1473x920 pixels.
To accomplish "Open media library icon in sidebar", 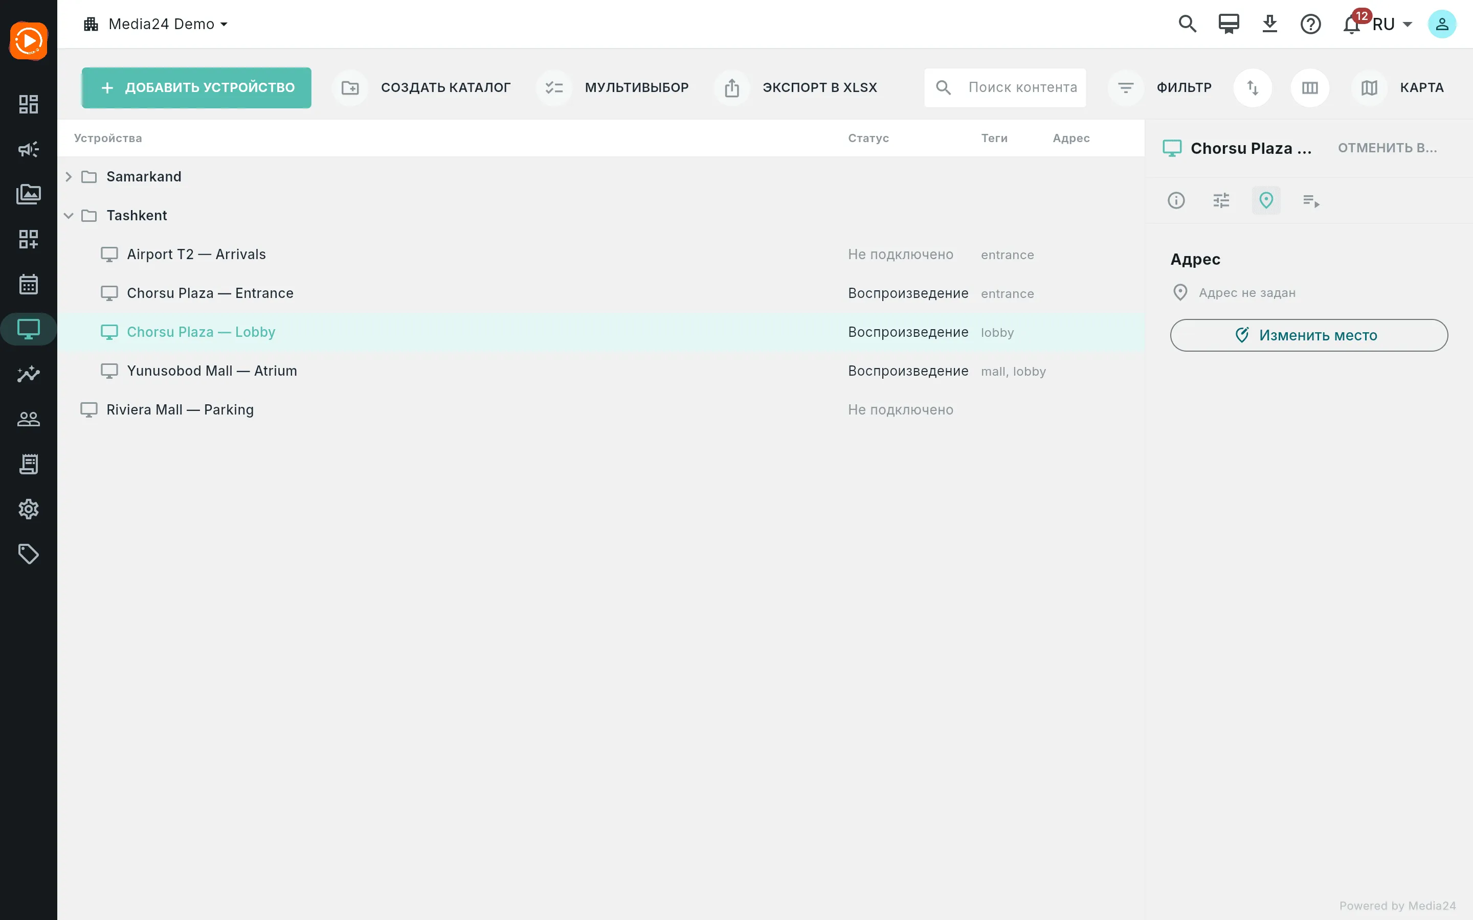I will click(x=29, y=194).
